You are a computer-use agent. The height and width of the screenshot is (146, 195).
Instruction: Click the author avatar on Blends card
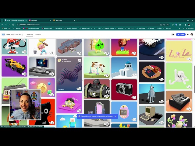pos(59,60)
